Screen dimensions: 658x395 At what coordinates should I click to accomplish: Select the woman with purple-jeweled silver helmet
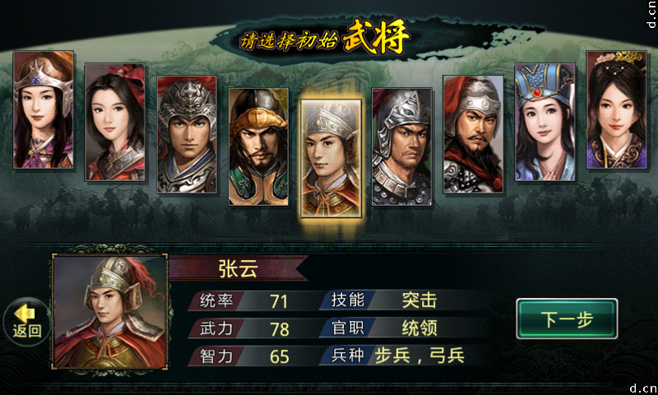44,110
